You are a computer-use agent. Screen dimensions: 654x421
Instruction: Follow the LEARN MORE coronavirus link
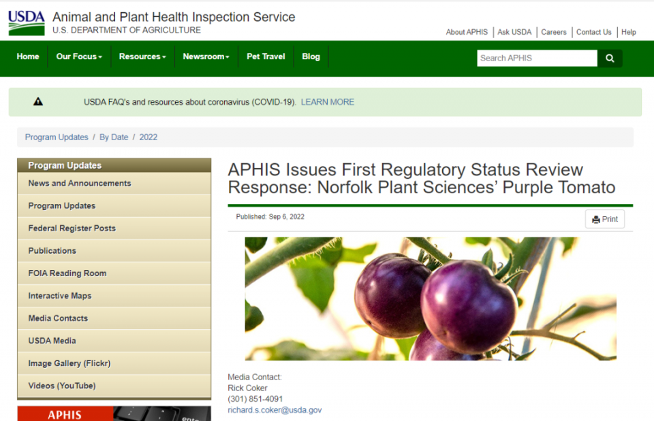(x=328, y=102)
